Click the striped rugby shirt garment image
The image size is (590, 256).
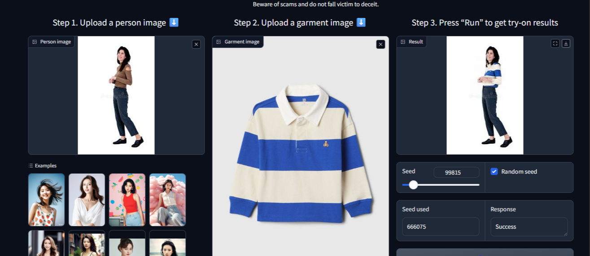click(x=301, y=154)
